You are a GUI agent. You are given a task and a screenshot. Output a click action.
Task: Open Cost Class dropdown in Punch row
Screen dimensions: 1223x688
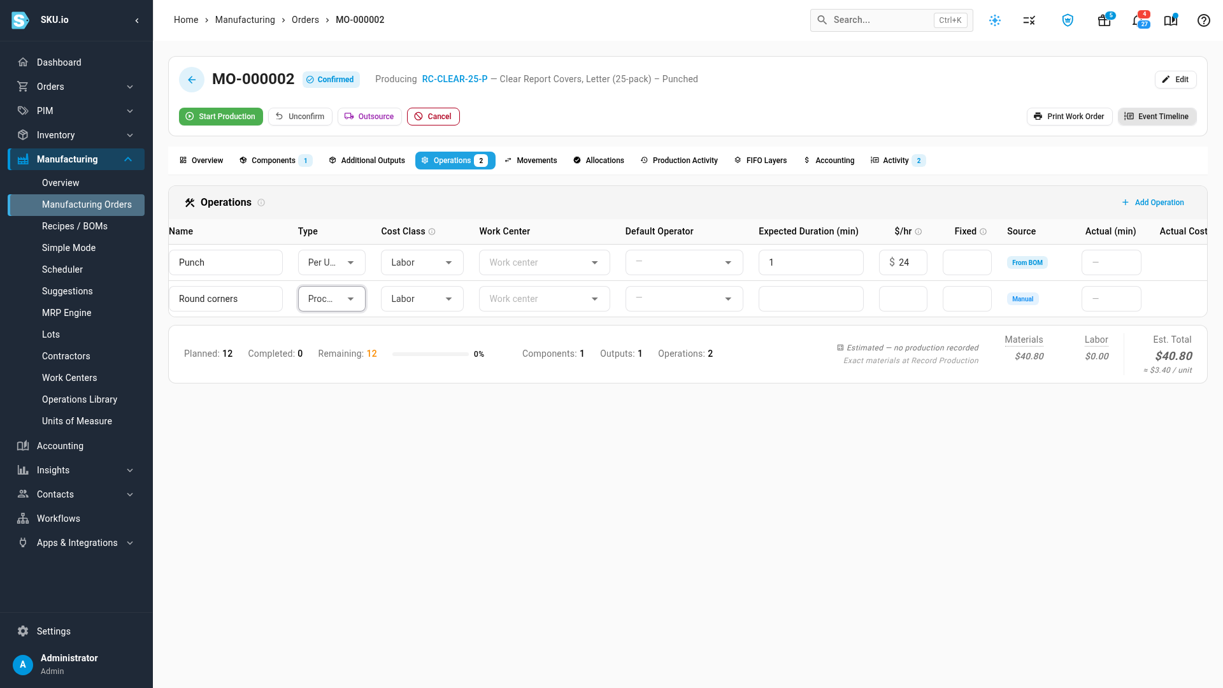422,262
